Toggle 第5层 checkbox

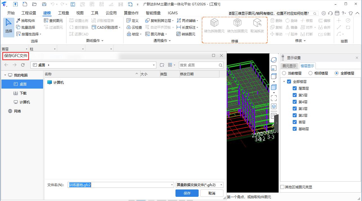coord(295,95)
